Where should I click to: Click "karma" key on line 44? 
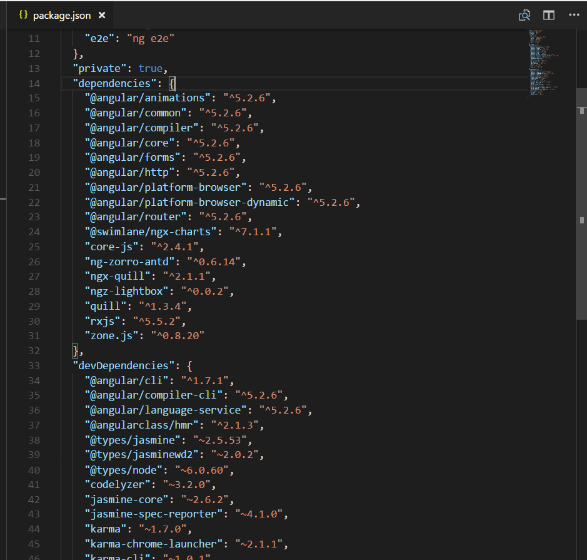click(x=106, y=529)
